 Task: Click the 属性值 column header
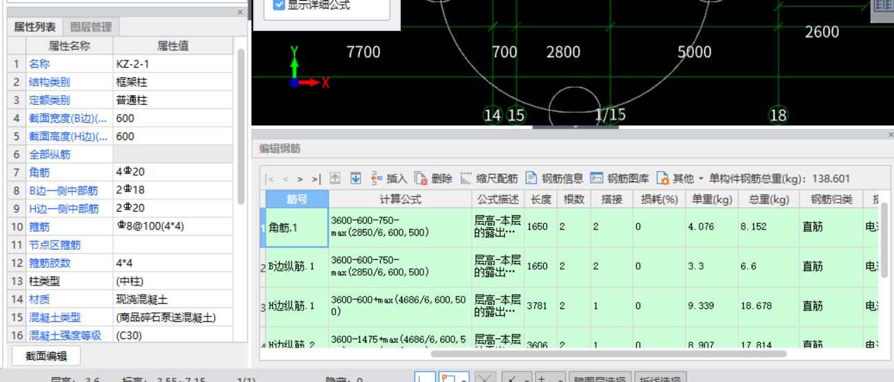pos(173,46)
